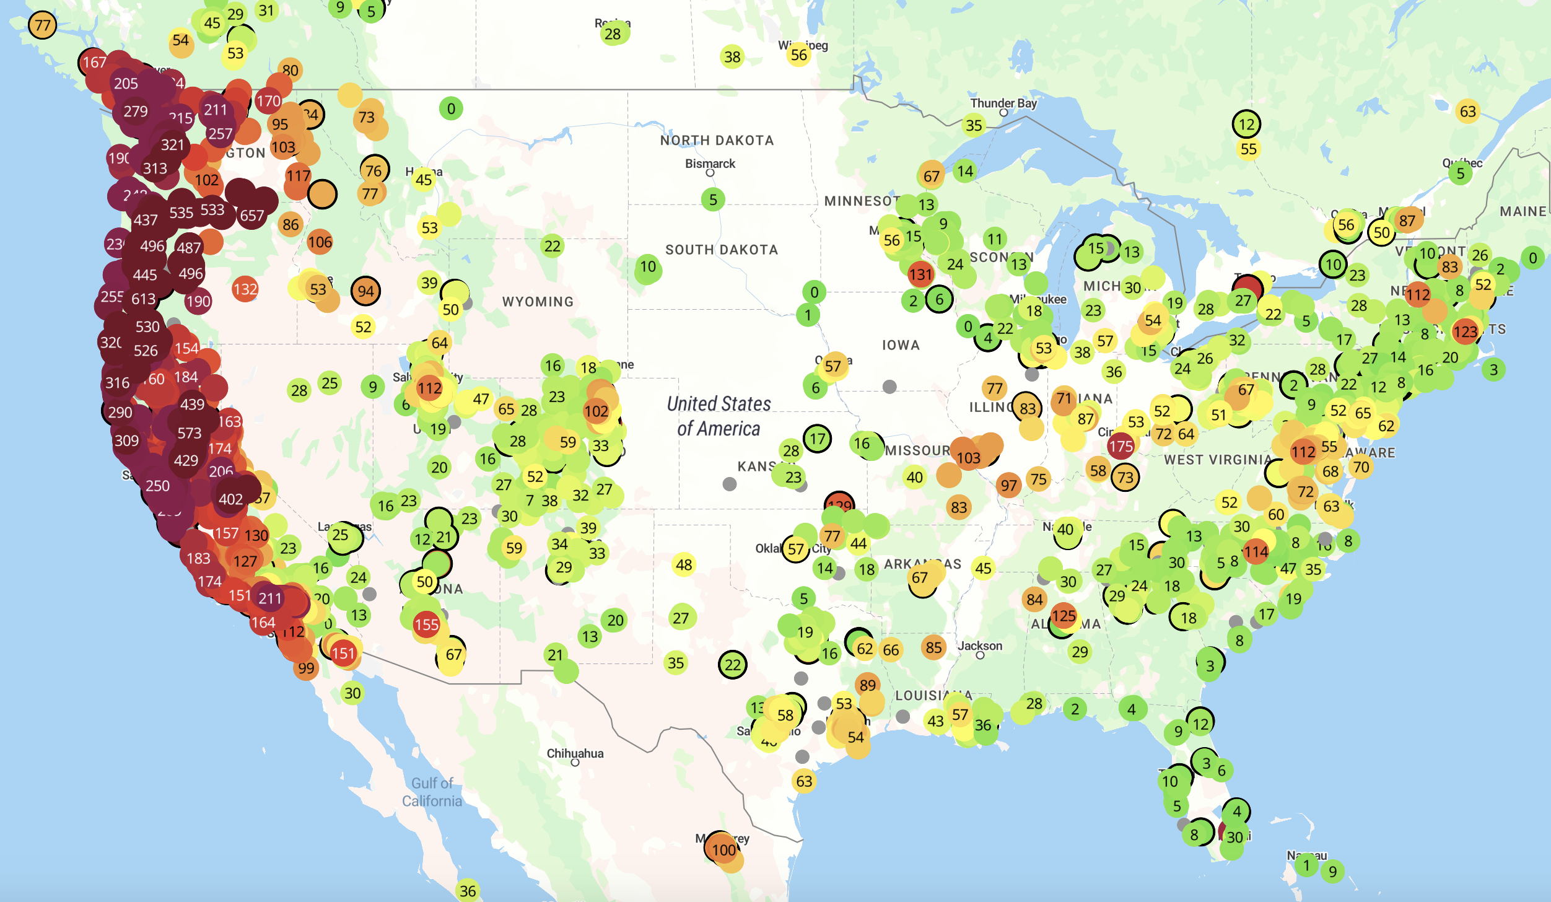Click the 125 marker in Alabama
Viewport: 1551px width, 902px height.
tap(1064, 616)
